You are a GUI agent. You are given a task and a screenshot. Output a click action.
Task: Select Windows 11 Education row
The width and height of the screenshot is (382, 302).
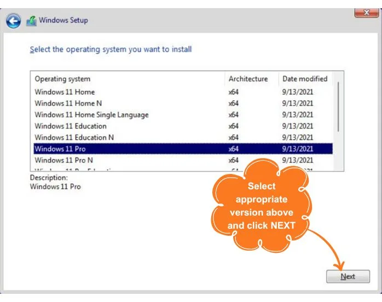tap(183, 126)
